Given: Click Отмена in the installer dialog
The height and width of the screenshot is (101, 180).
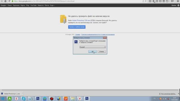Looking at the screenshot, I should 102,52.
